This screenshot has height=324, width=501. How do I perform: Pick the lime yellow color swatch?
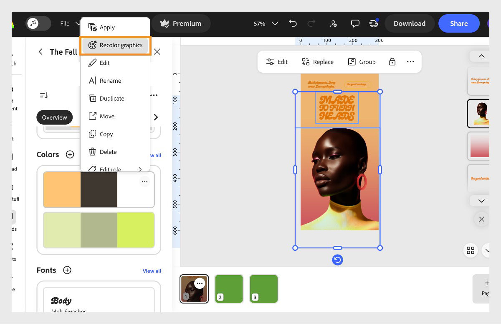tap(136, 230)
